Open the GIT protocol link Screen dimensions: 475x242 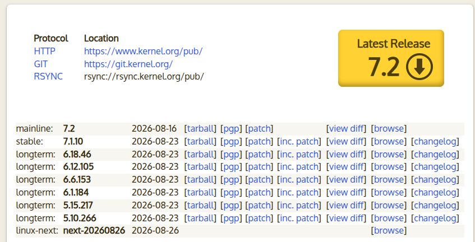pos(40,64)
